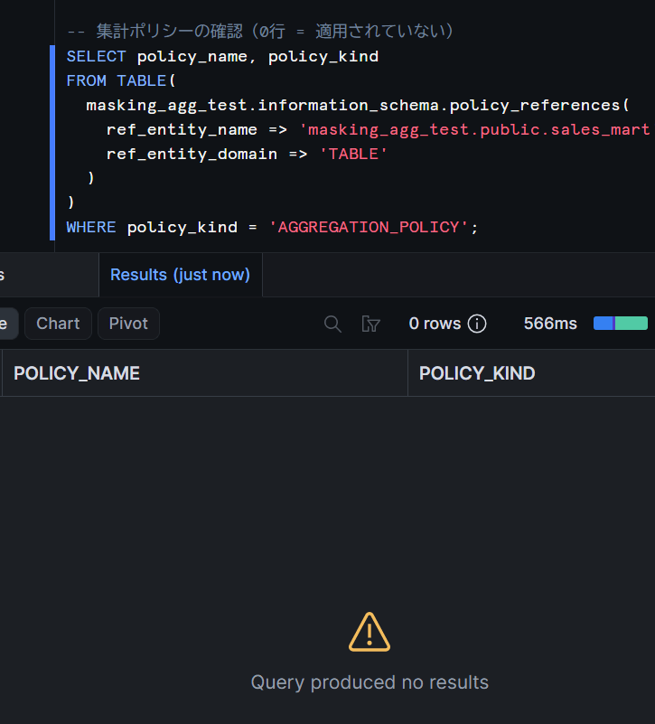Image resolution: width=655 pixels, height=724 pixels.
Task: Click the 'TABLE' string literal in the query
Action: point(353,155)
